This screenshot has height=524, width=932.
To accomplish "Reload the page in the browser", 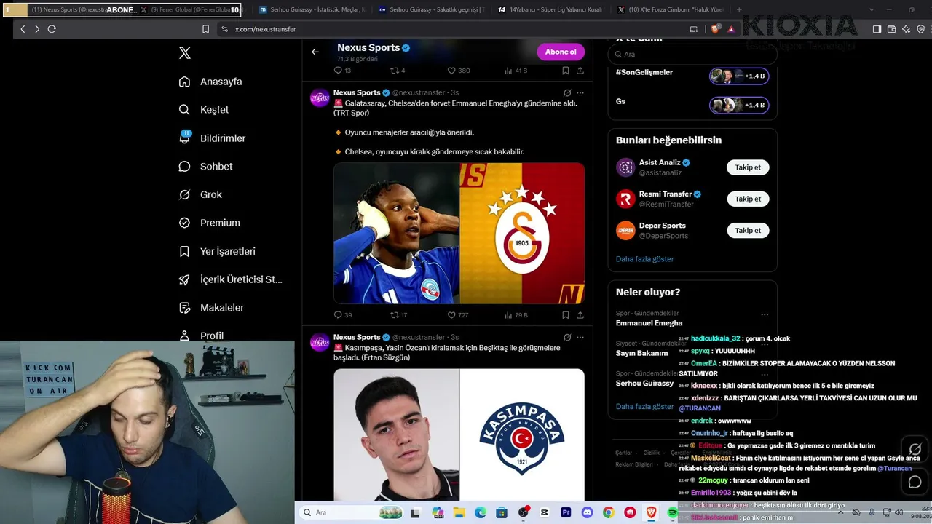I will pyautogui.click(x=52, y=29).
